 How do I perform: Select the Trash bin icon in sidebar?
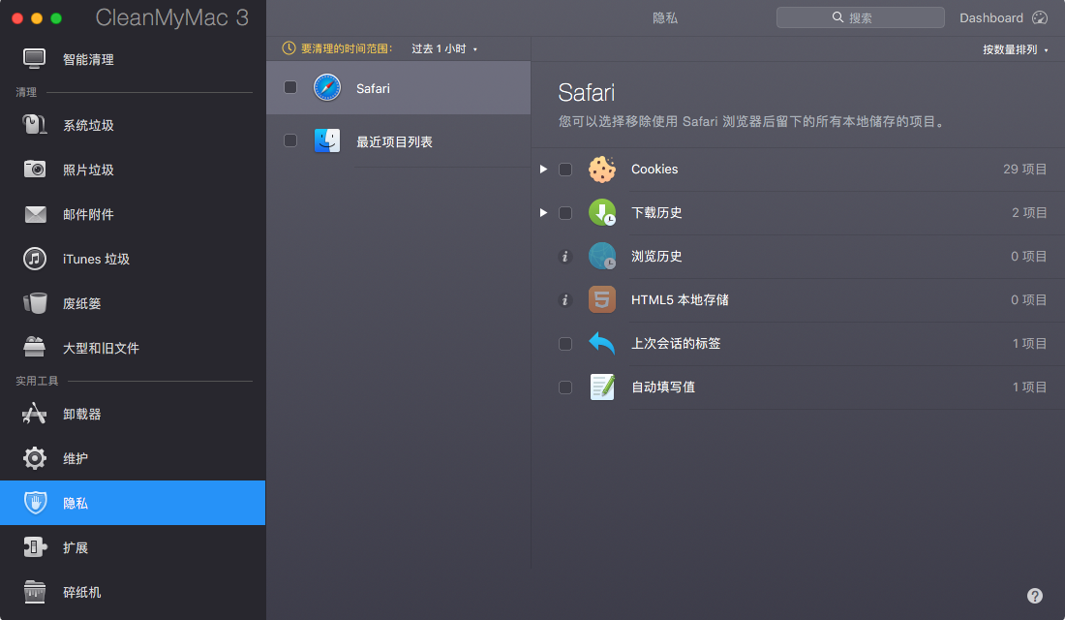tap(35, 303)
